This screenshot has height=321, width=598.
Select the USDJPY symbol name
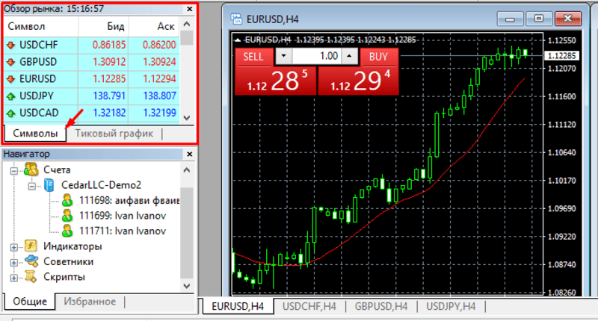[x=37, y=96]
